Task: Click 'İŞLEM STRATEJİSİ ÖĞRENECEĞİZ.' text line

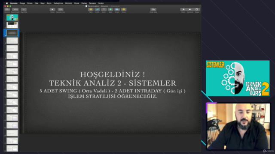Action: tap(113, 96)
